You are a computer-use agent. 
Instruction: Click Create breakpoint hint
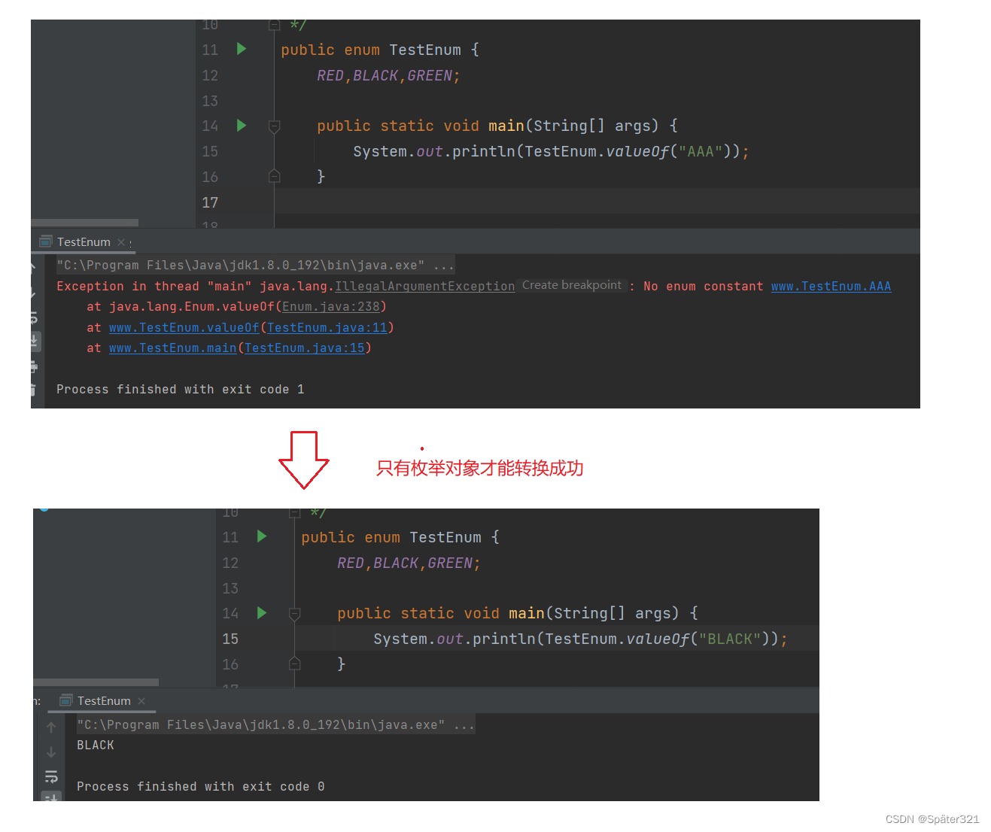pyautogui.click(x=572, y=285)
